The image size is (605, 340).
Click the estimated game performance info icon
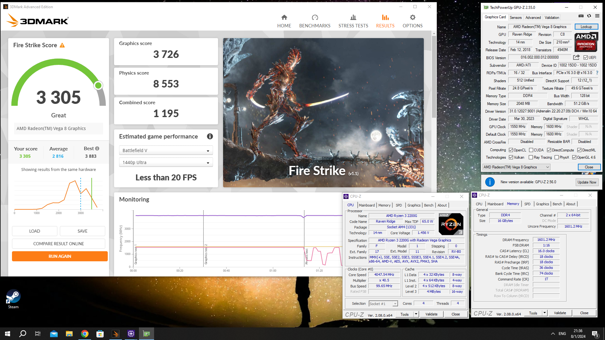[x=210, y=136]
